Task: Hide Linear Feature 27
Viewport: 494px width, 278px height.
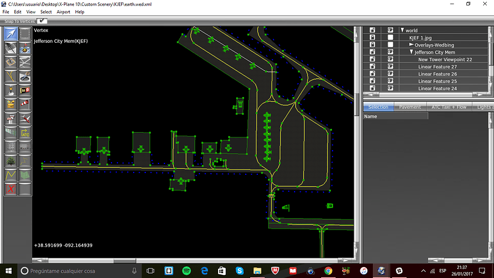Action: pyautogui.click(x=390, y=66)
